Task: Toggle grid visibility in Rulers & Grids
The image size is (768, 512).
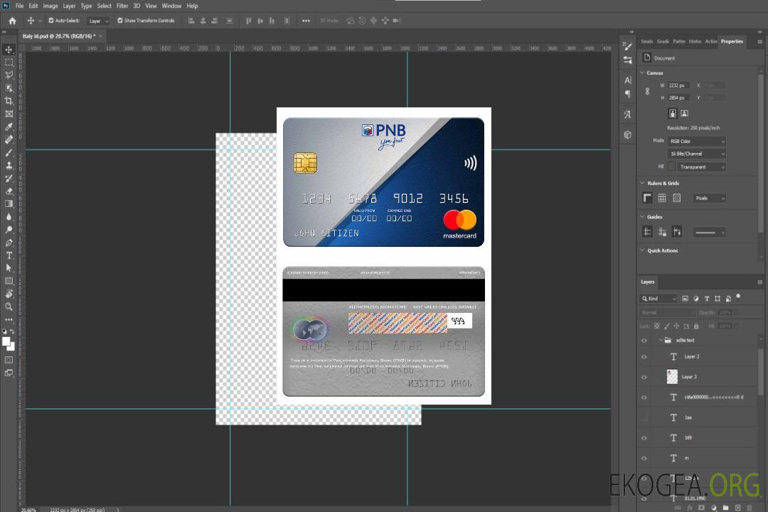Action: pos(662,198)
